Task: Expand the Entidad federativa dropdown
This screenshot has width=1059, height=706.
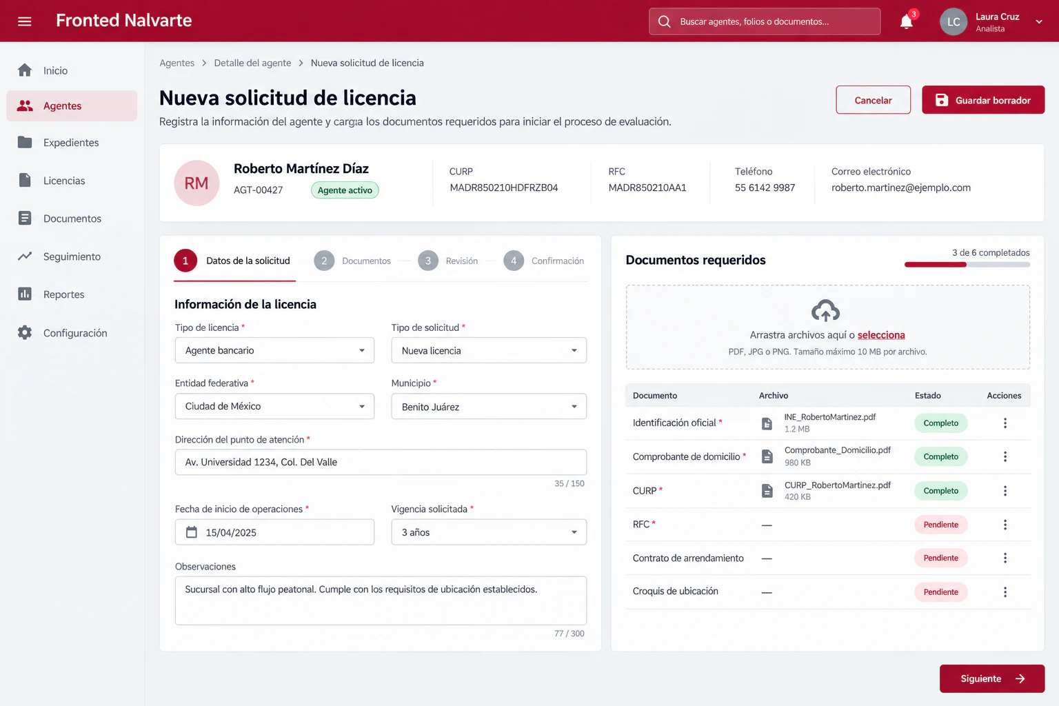Action: click(x=274, y=406)
